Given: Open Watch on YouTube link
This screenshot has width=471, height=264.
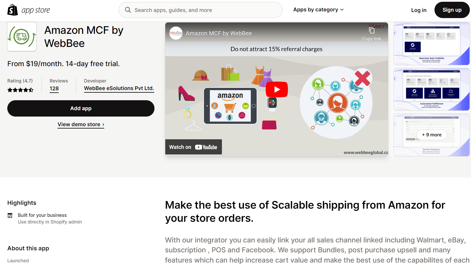Looking at the screenshot, I should tap(193, 147).
